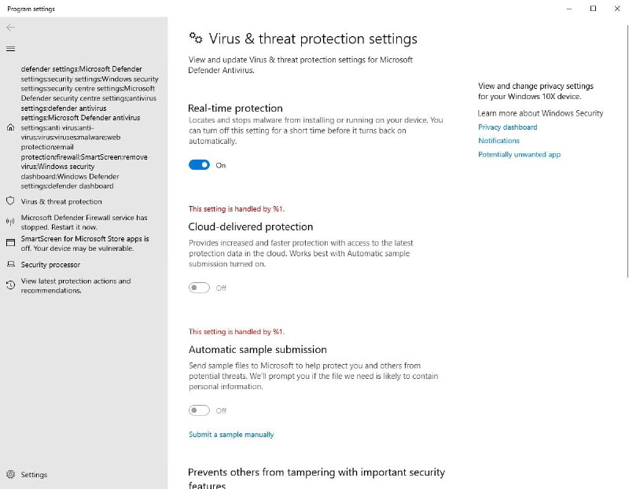Select the Virus & threat protection shield icon
This screenshot has height=489, width=629.
pyautogui.click(x=11, y=201)
